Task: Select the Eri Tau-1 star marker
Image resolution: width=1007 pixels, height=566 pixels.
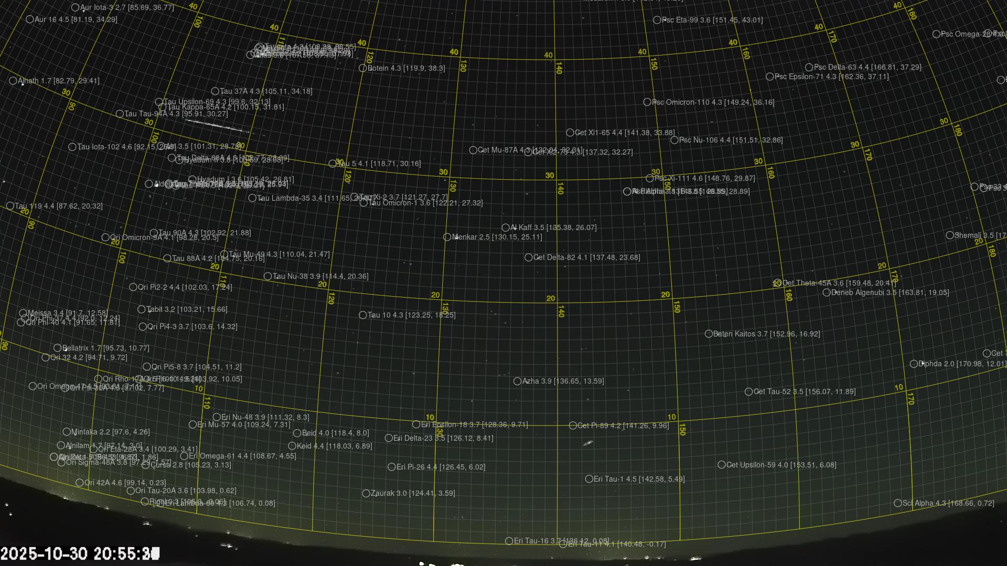Action: click(589, 479)
